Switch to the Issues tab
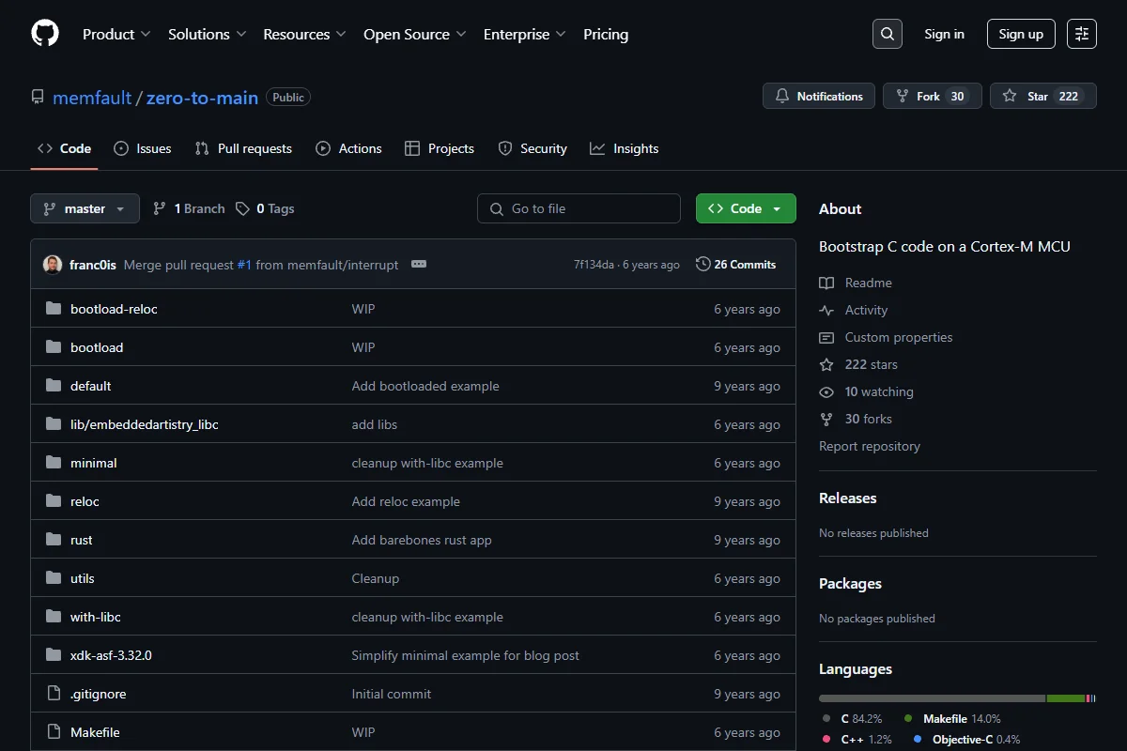Viewport: 1127px width, 751px height. point(143,148)
